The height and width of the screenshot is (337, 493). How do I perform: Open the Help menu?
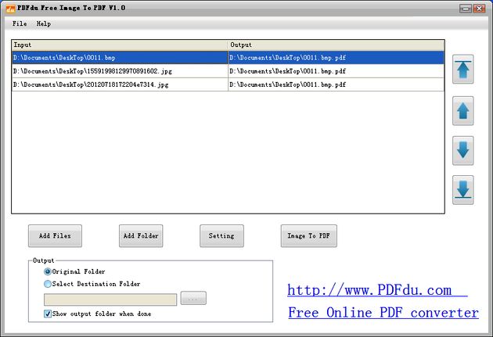43,23
